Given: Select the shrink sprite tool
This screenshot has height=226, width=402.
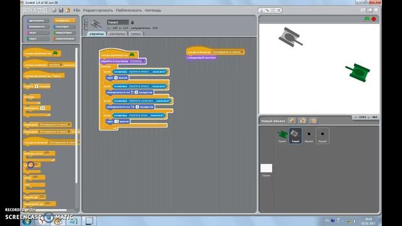Looking at the screenshot, I should (279, 10).
